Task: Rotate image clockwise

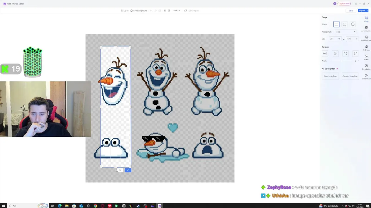Action: click(356, 53)
